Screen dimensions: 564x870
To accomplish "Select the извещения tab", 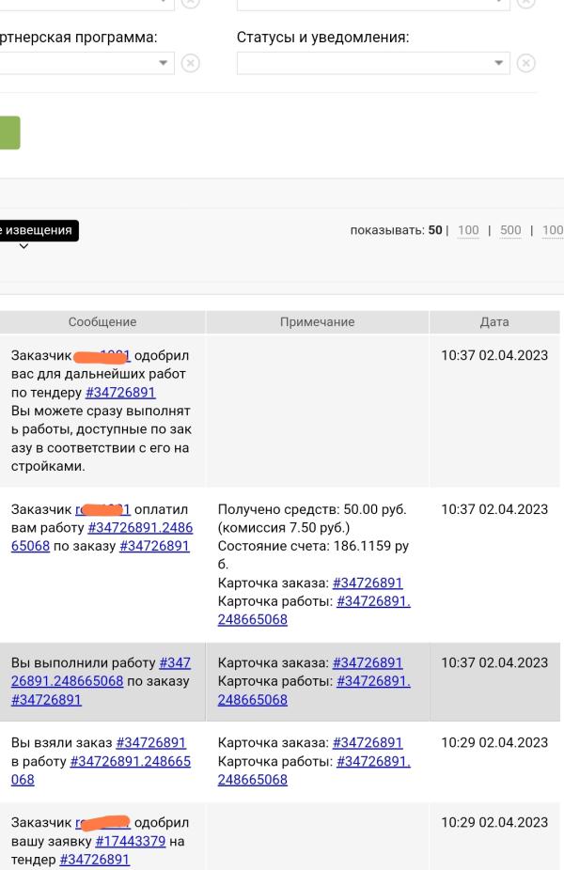I will 39,230.
